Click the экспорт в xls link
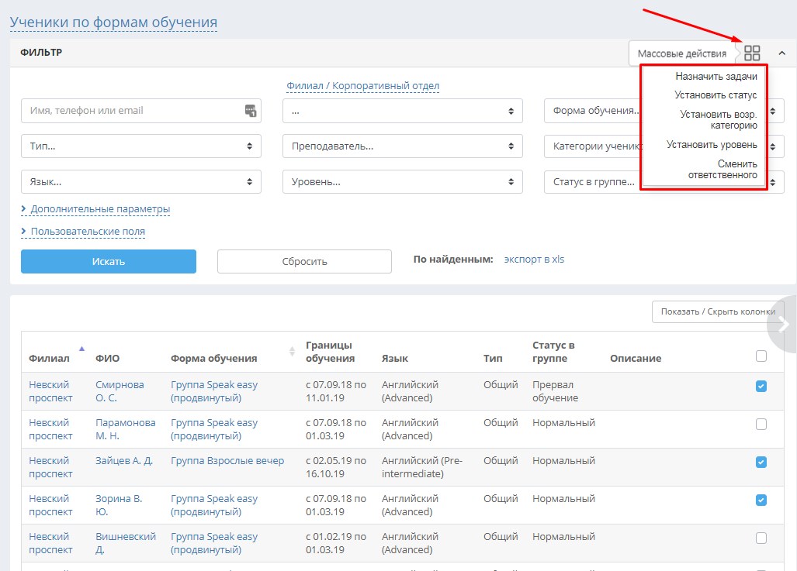This screenshot has height=571, width=797. pos(534,260)
